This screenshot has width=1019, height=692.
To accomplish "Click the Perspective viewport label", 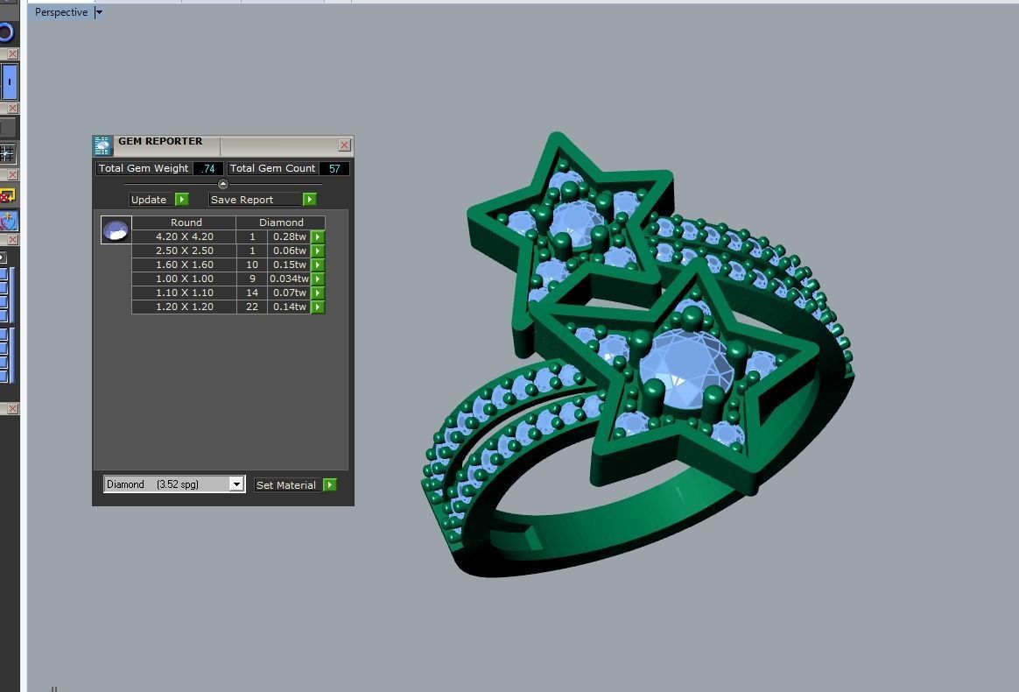I will coord(61,12).
